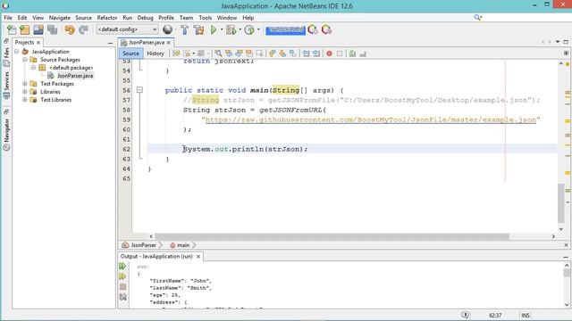Open the File menu
The width and height of the screenshot is (572, 321).
[8, 18]
